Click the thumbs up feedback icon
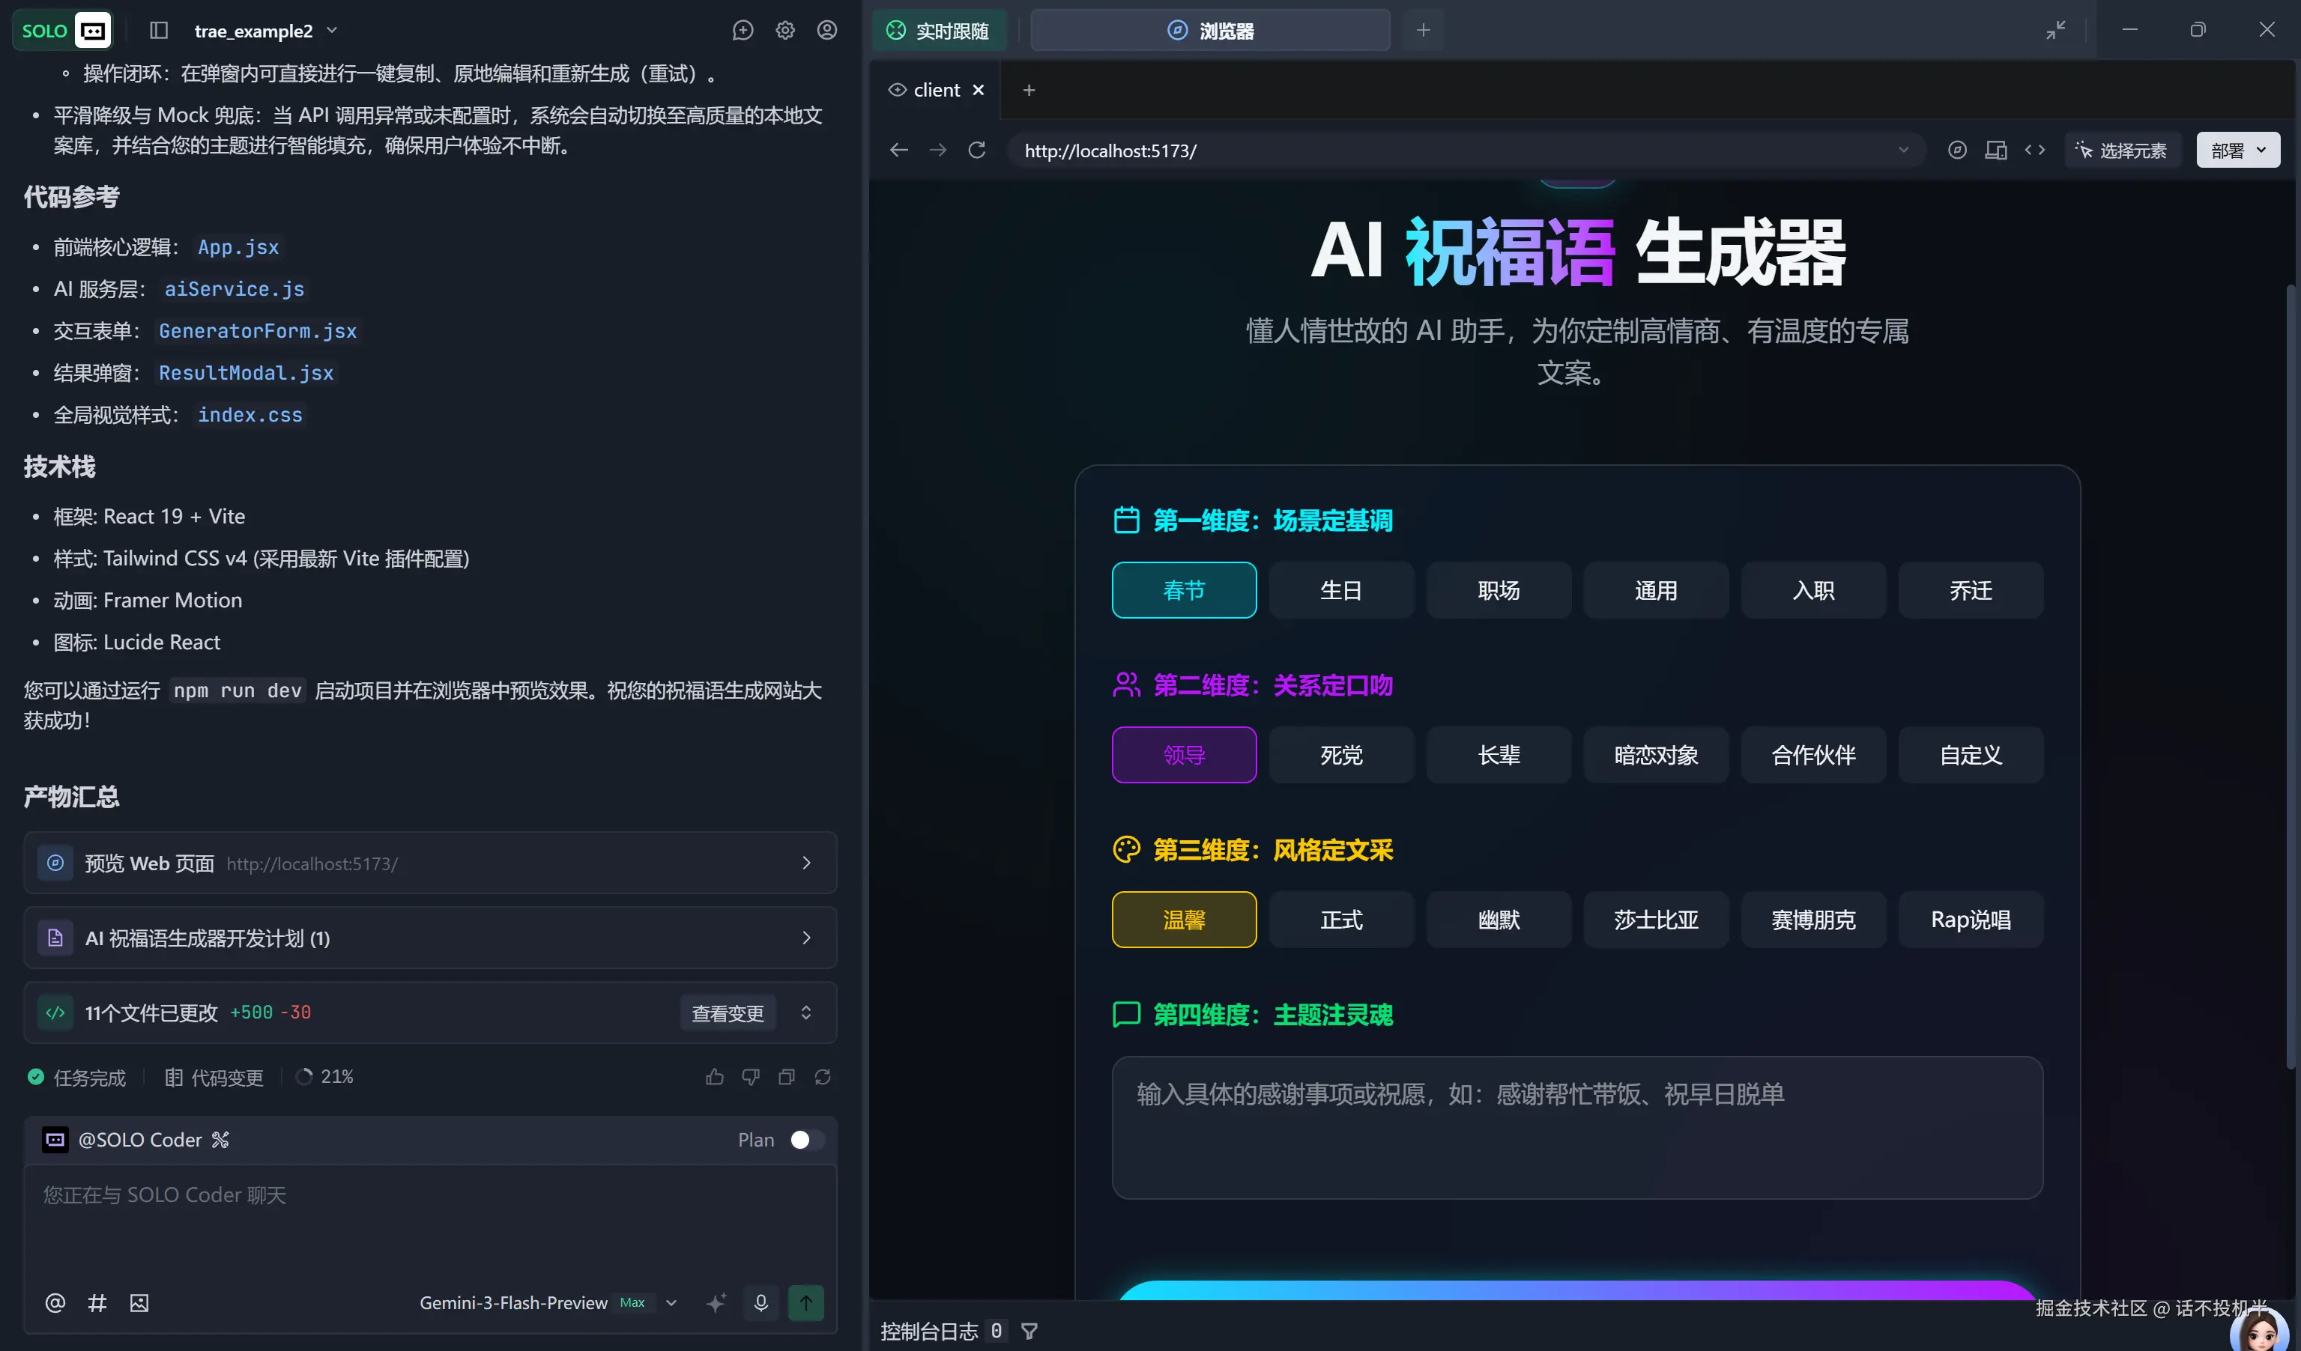2301x1351 pixels. coord(714,1077)
